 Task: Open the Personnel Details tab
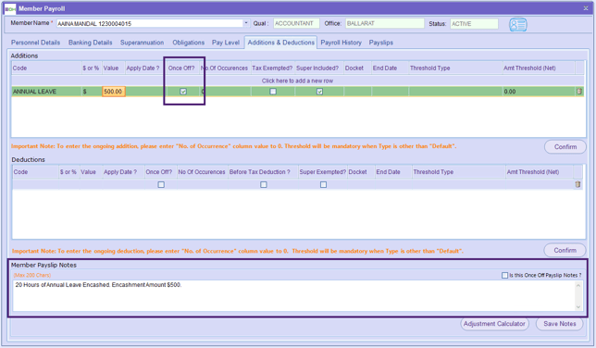(35, 43)
